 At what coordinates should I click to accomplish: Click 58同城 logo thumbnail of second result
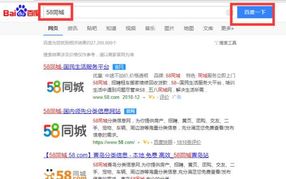tap(65, 130)
